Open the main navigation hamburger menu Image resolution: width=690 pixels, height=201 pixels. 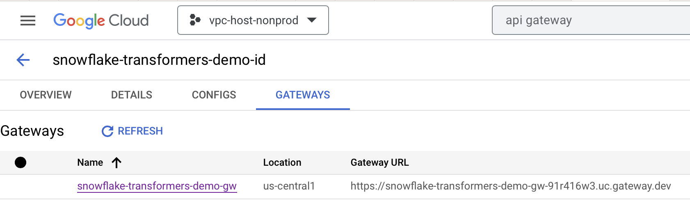[28, 21]
